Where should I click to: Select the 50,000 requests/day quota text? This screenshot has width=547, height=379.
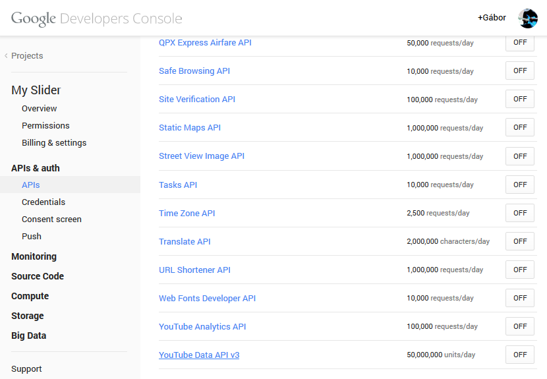pos(440,43)
